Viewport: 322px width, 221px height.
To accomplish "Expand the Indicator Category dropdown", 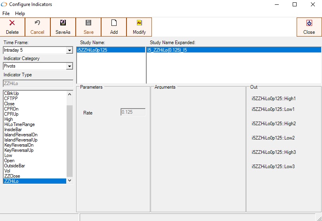I will tap(69, 66).
